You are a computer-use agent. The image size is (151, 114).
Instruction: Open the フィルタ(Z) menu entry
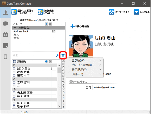84,74
